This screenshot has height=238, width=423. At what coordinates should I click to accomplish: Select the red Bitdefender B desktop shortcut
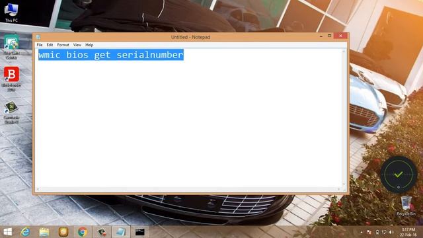coord(11,79)
